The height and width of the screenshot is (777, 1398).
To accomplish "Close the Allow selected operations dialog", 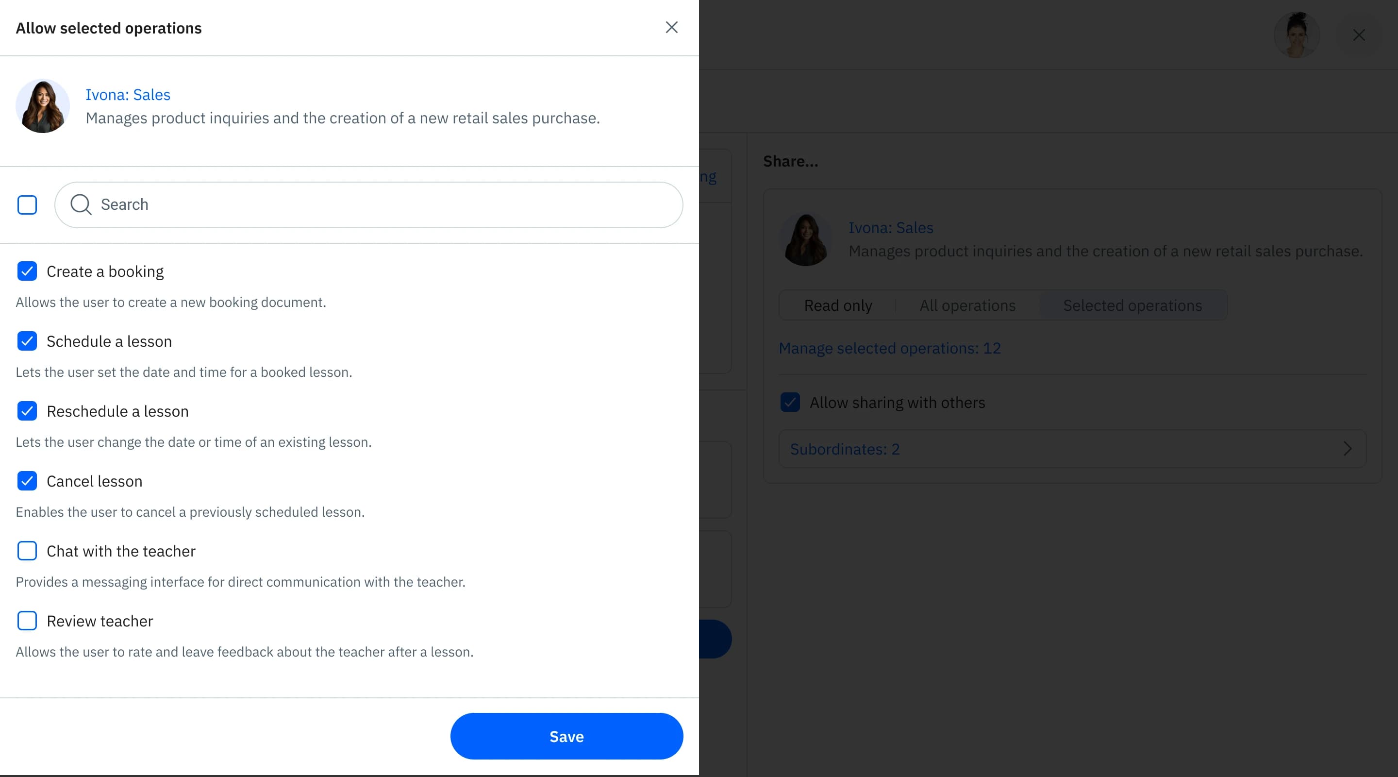I will (x=671, y=28).
